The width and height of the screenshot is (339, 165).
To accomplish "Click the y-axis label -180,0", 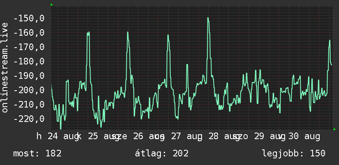I will (x=29, y=62).
